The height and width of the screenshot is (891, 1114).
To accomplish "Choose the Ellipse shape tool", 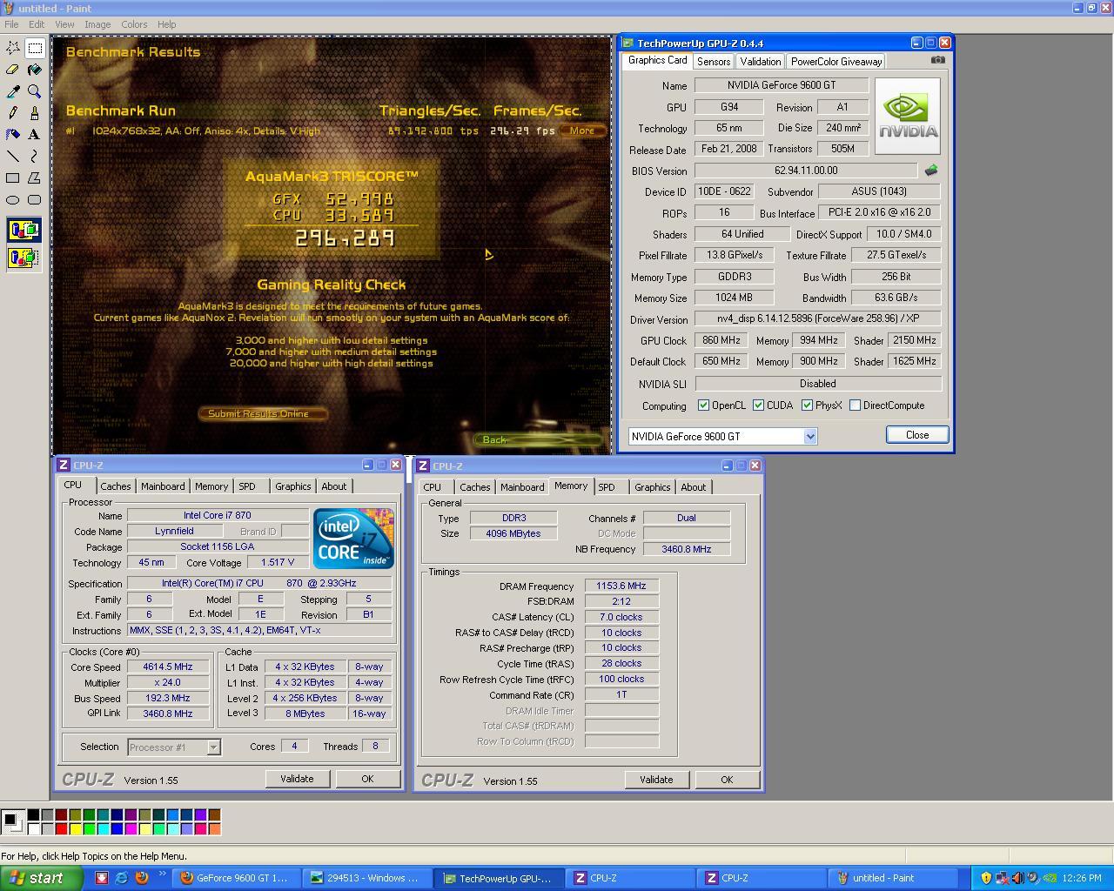I will 13,200.
